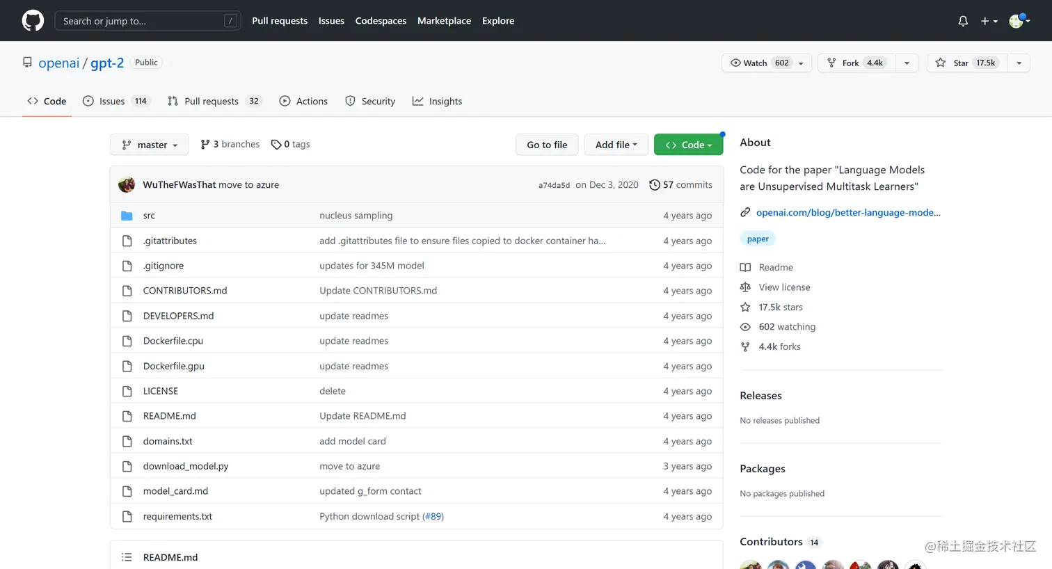Open Explore in top navigation

[x=498, y=21]
